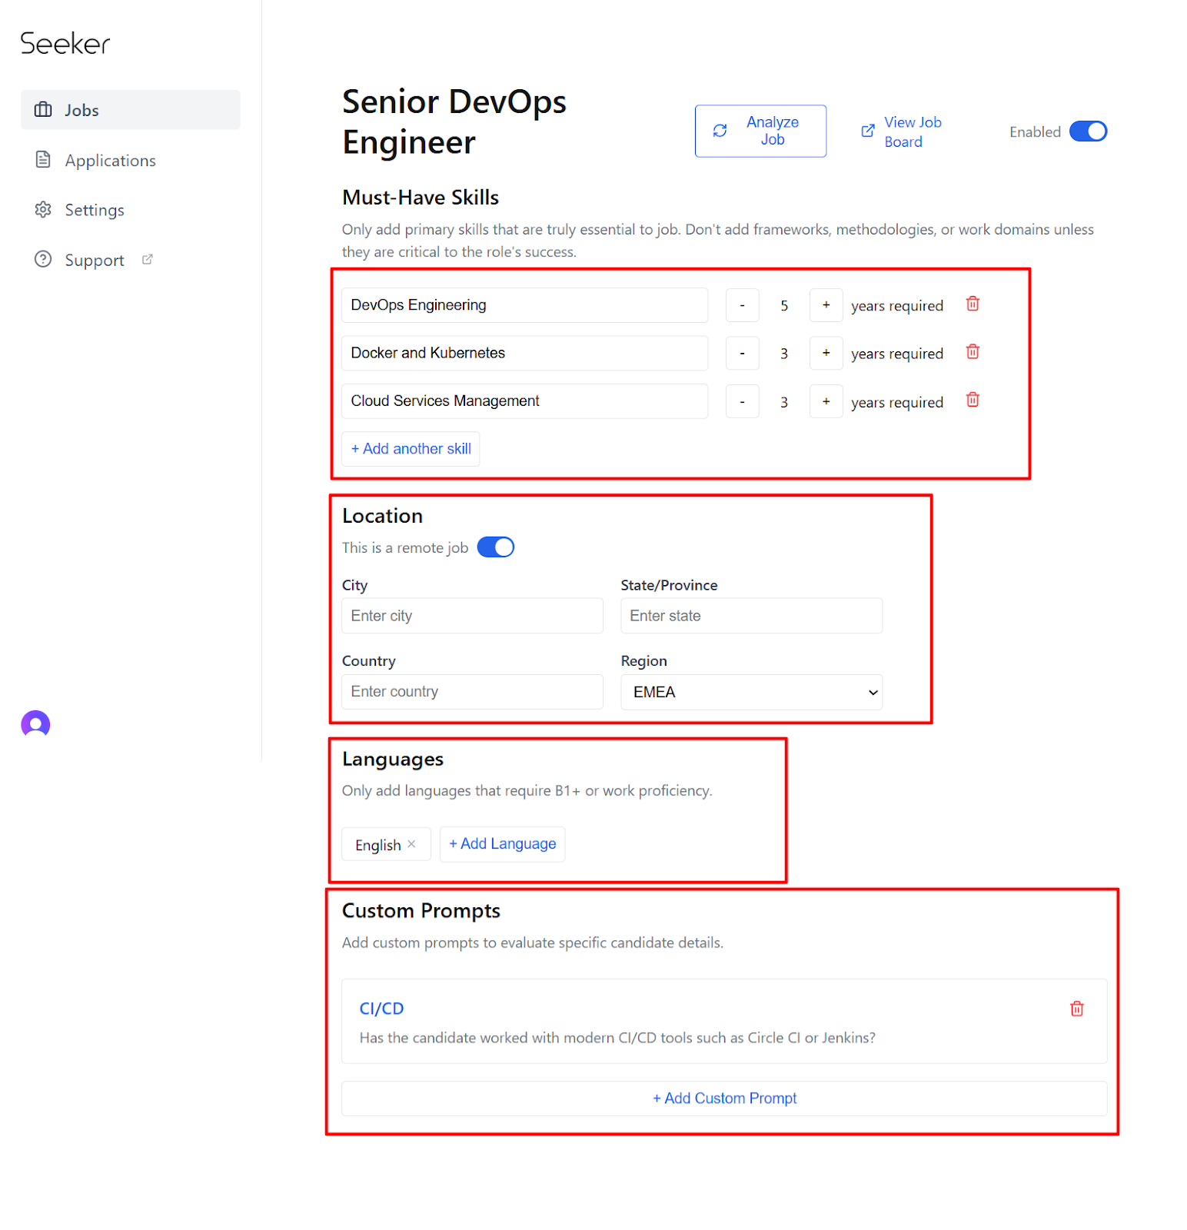The height and width of the screenshot is (1230, 1187).
Task: Click the Add Language button
Action: (502, 844)
